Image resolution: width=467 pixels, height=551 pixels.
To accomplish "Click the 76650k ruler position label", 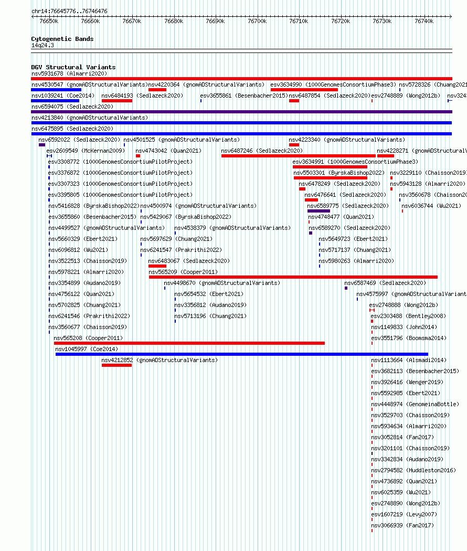I will (49, 21).
